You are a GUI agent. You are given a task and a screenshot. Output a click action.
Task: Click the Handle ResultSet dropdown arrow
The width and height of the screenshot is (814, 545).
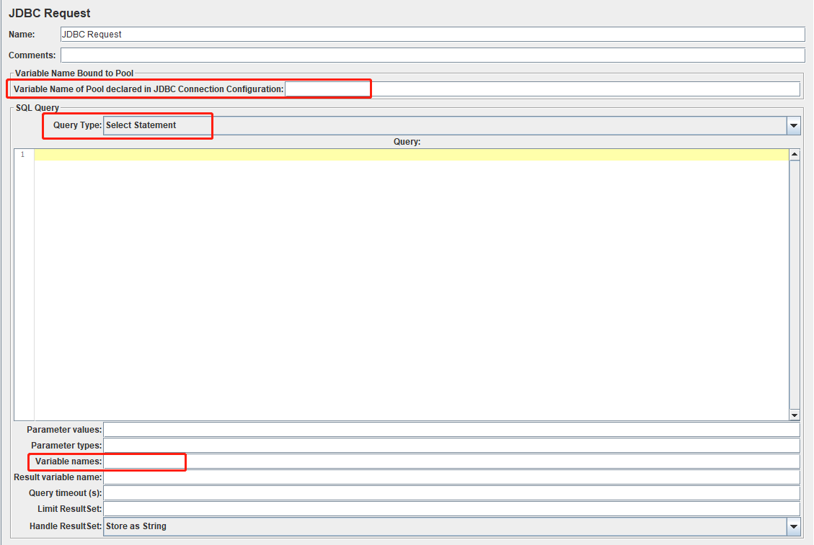(794, 526)
